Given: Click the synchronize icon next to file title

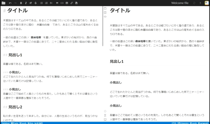Looking at the screenshot, I should (x=194, y=3).
